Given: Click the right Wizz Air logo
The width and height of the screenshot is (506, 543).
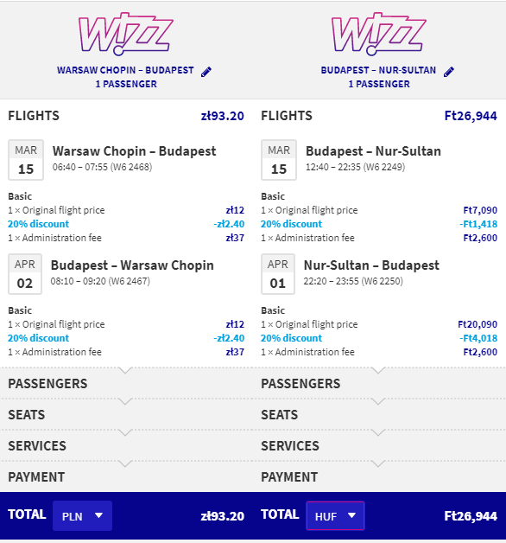Looking at the screenshot, I should pos(379,34).
